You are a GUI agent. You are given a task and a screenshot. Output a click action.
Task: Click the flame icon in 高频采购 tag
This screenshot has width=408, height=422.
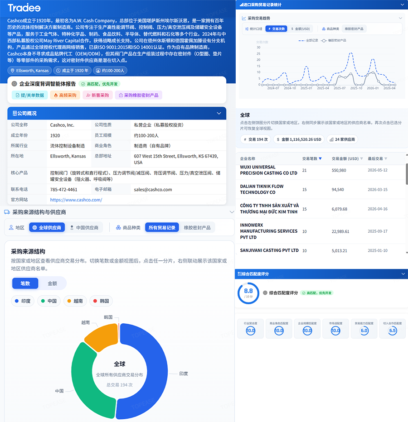56,95
